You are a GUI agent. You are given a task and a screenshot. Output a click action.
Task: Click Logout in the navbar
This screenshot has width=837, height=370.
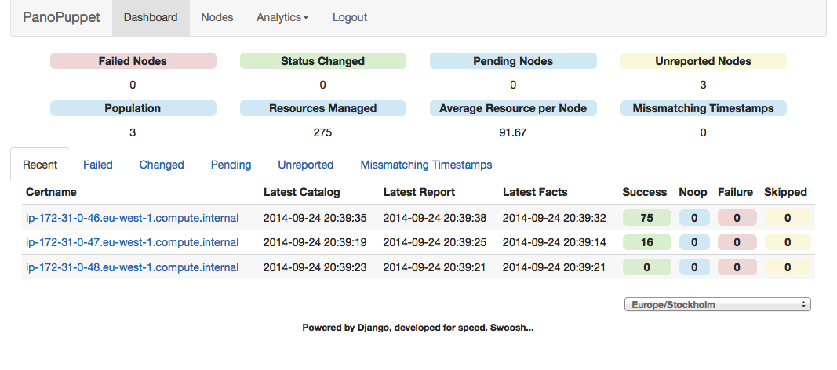350,17
